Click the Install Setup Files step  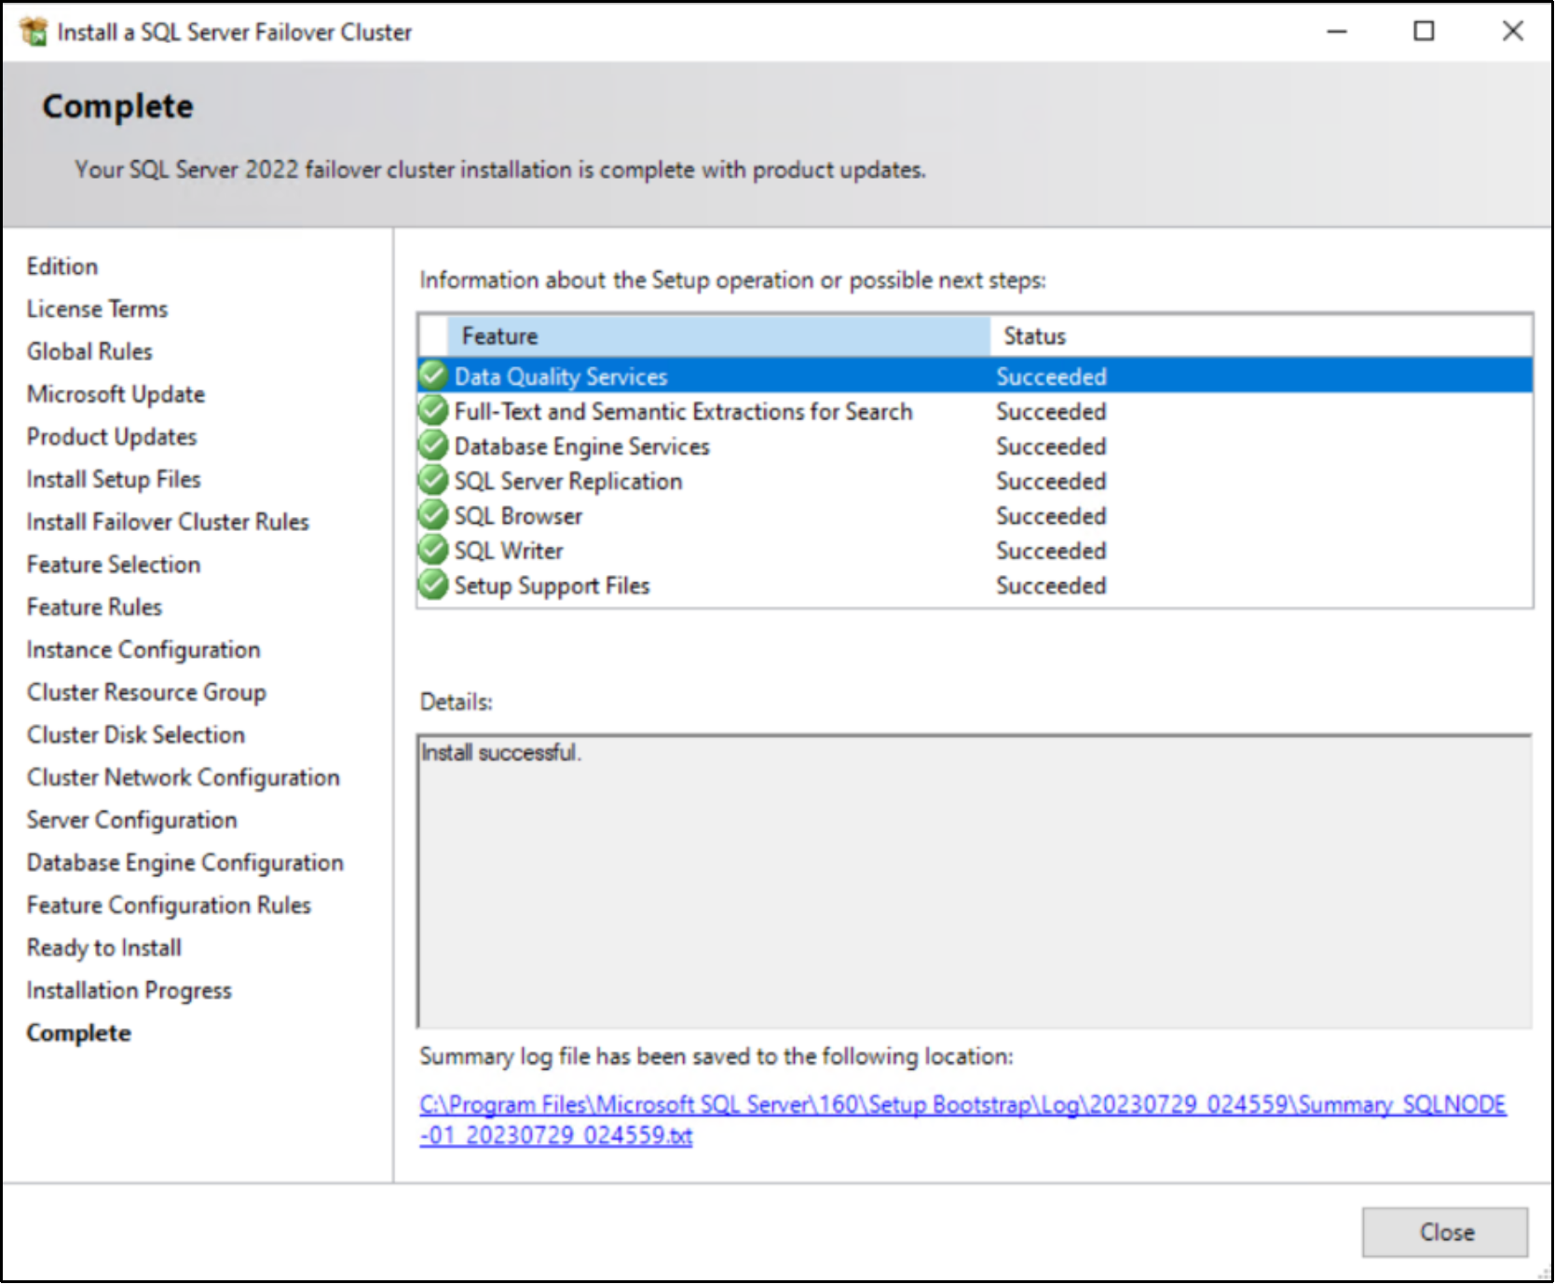point(114,479)
